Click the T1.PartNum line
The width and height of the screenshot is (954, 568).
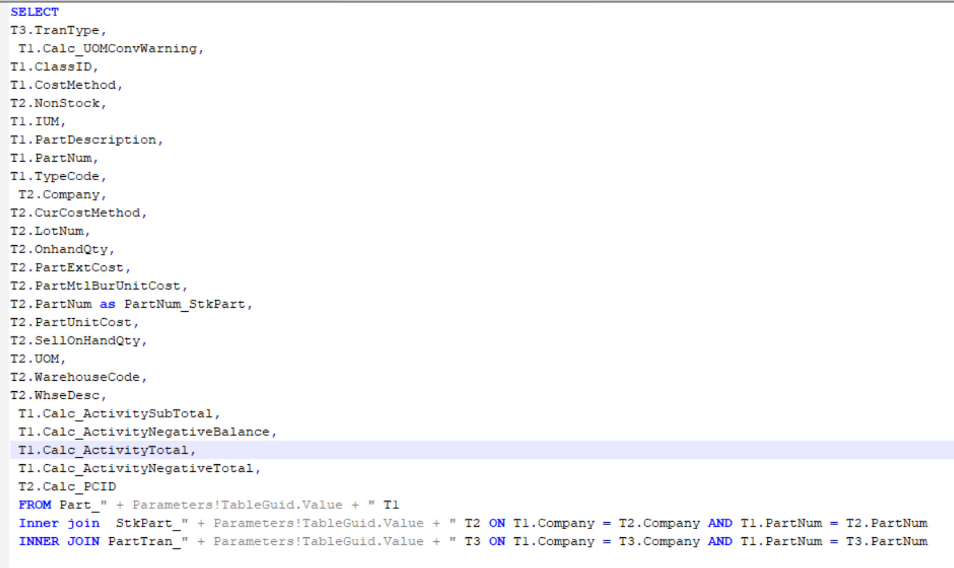[x=54, y=158]
